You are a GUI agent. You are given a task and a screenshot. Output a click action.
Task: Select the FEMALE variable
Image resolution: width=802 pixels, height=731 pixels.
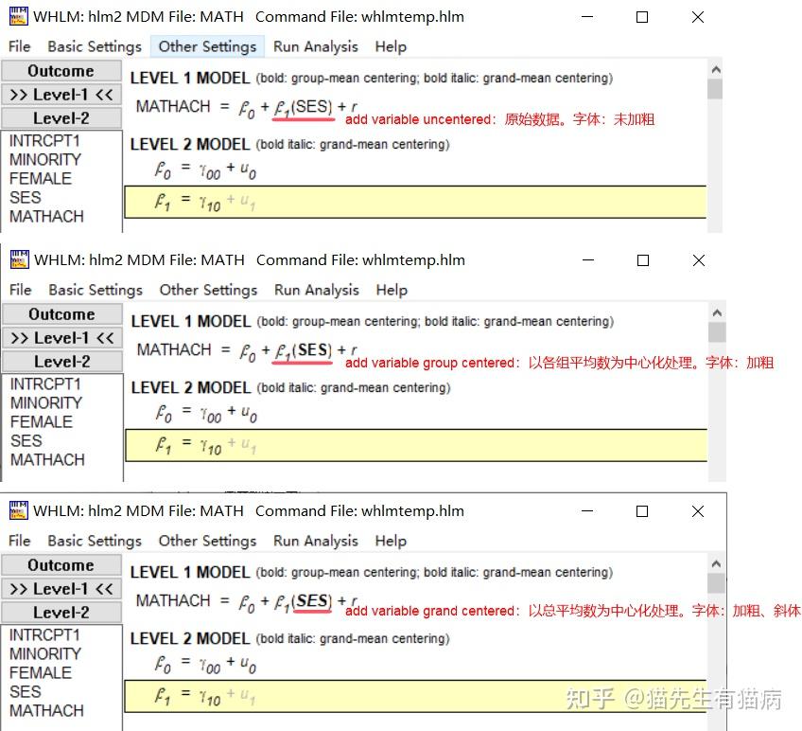pyautogui.click(x=40, y=178)
